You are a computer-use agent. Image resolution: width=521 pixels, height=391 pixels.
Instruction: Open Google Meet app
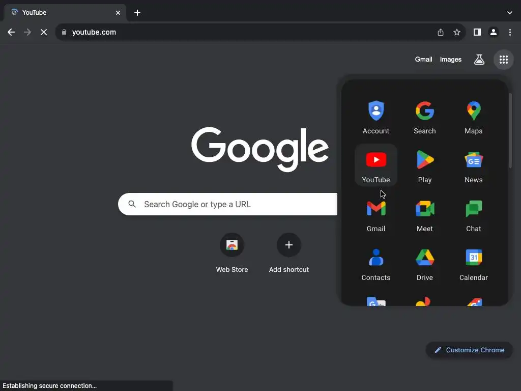[x=425, y=214]
